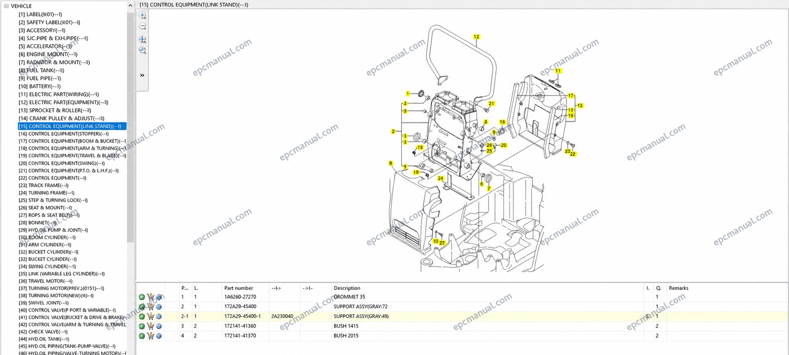Click green gear icon for GROMMET 35 row
The image size is (789, 355).
point(142,297)
